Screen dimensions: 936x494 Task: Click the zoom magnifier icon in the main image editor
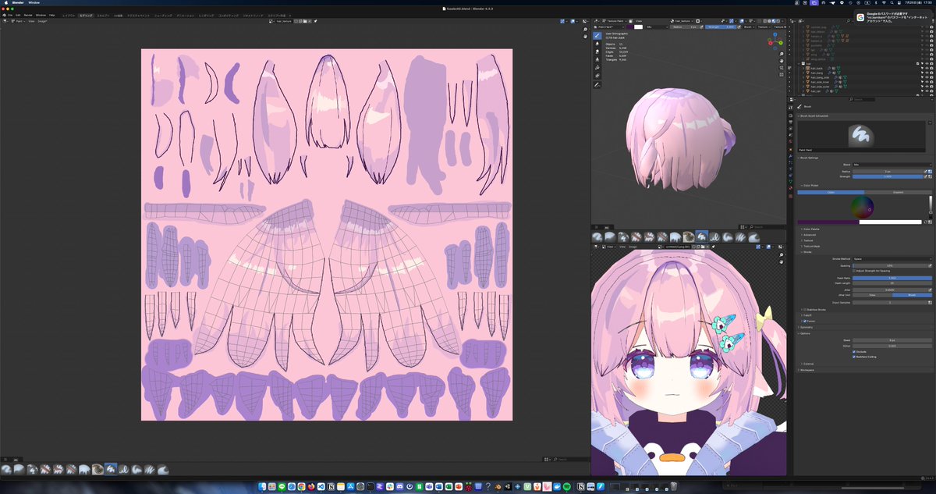tap(586, 30)
